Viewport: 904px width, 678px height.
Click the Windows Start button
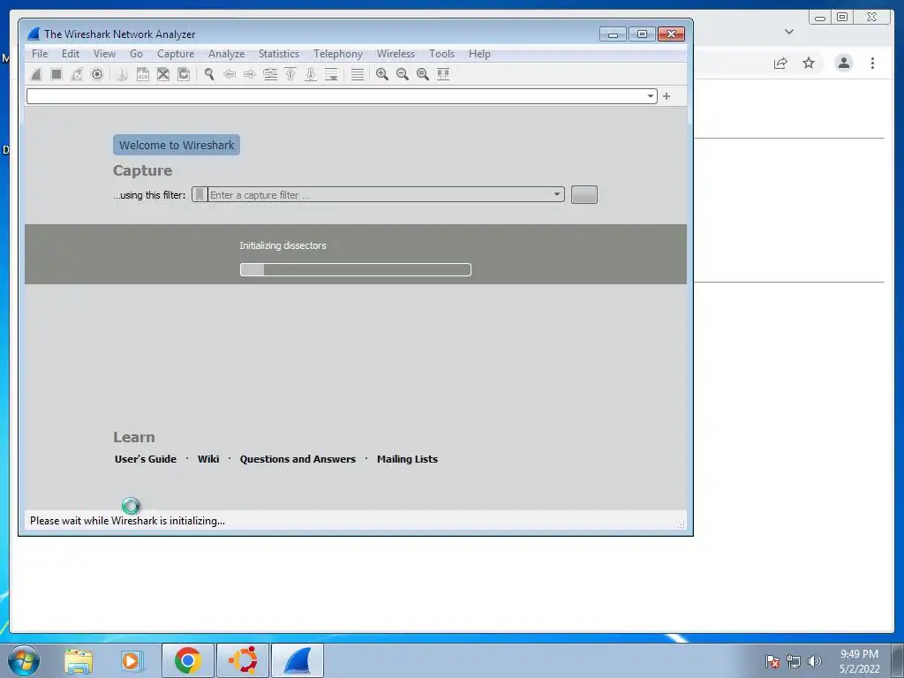coord(24,660)
